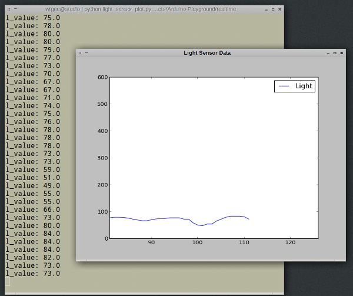This screenshot has height=296, width=353.
Task: Click the 500 label on the y-axis
Action: click(102, 104)
